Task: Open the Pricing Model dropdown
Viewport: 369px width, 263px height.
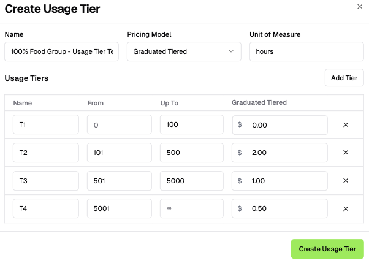Action: [184, 51]
